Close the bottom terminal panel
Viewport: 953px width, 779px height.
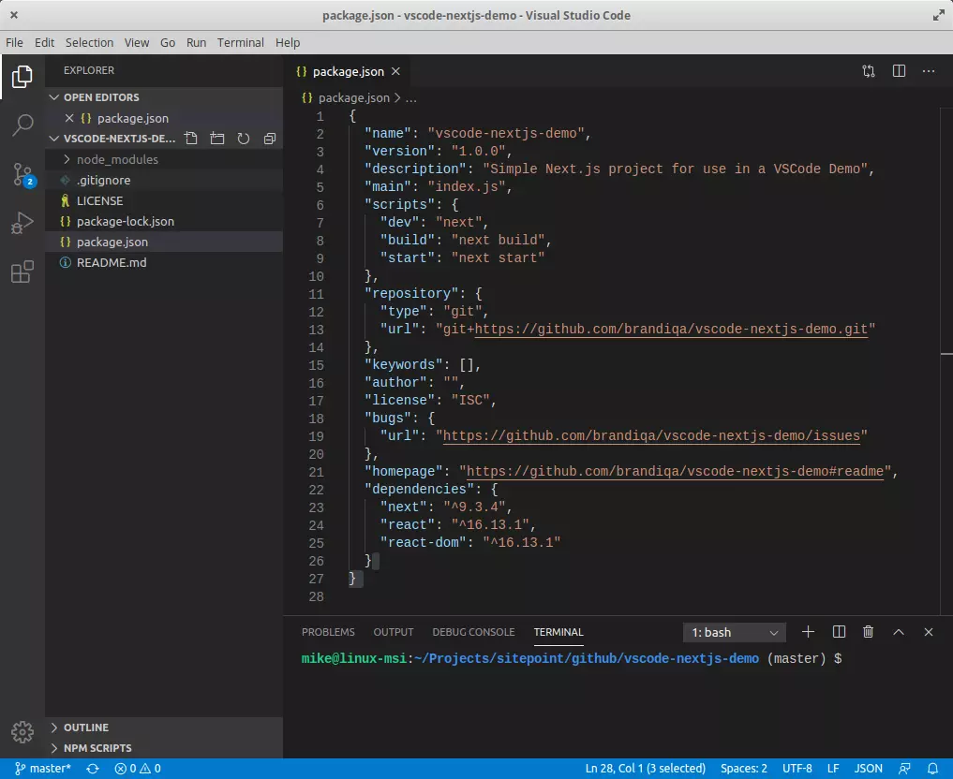(928, 632)
